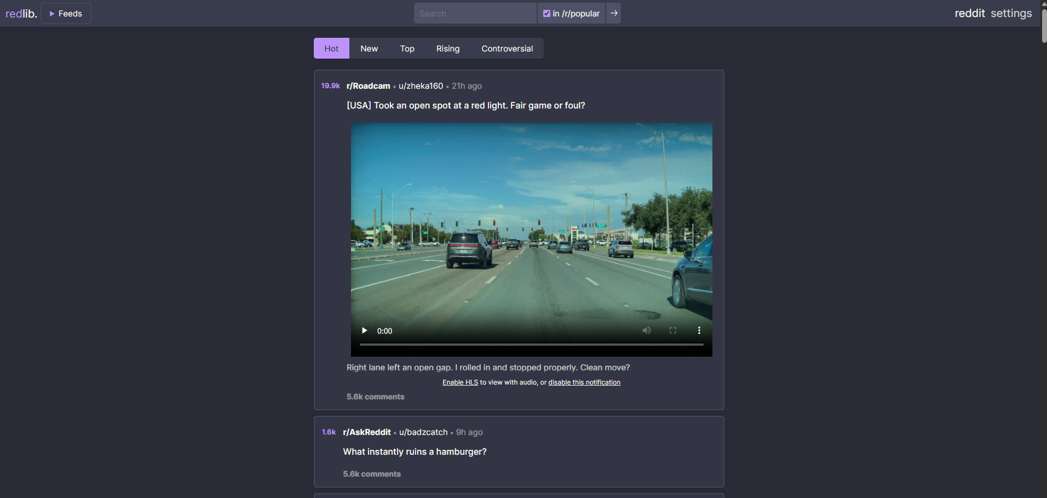1047x498 pixels.
Task: Toggle the 'in /r/popular' checkbox
Action: coord(546,13)
